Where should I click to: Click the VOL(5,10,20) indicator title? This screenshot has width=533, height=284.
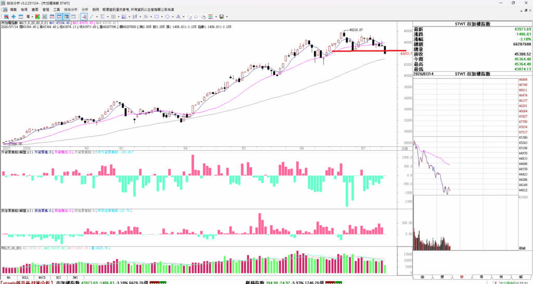11,248
